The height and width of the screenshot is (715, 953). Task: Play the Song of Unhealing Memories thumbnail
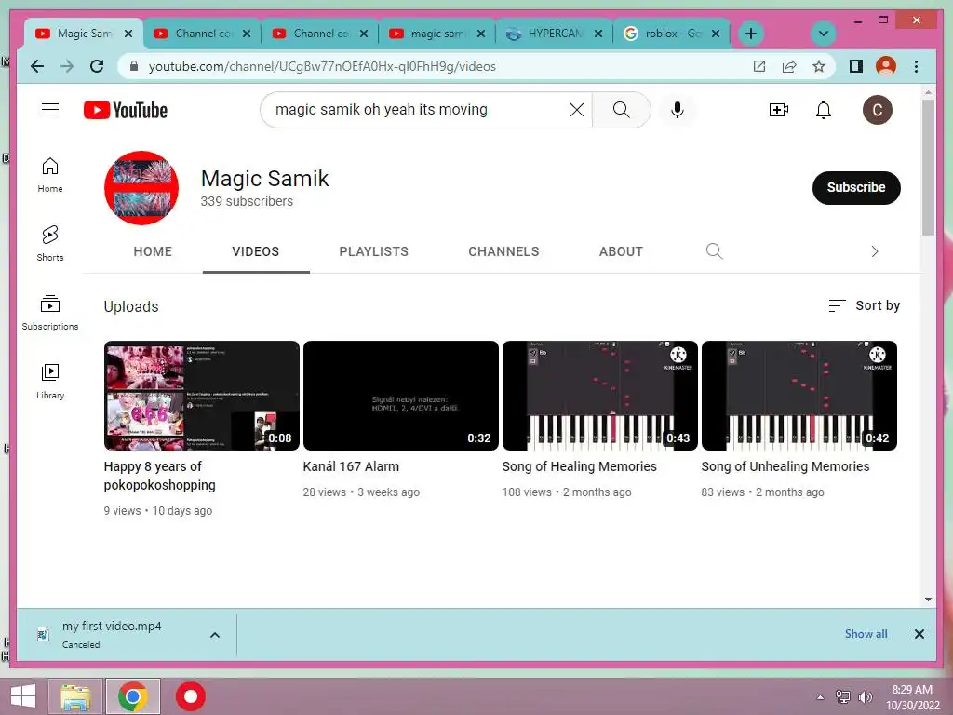[799, 396]
